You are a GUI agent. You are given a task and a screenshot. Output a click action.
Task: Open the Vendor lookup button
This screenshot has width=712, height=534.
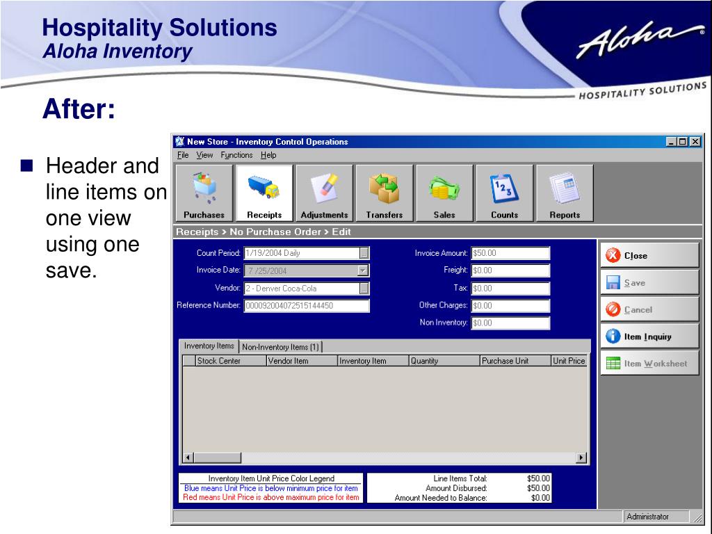(364, 289)
